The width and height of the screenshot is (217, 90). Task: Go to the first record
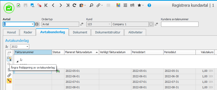click(x=46, y=5)
